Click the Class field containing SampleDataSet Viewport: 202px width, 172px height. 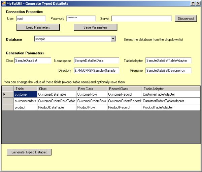[33, 60]
